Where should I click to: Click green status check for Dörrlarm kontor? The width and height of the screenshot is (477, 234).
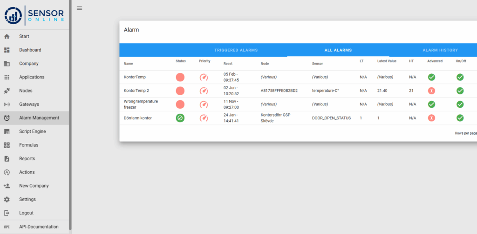pos(180,118)
